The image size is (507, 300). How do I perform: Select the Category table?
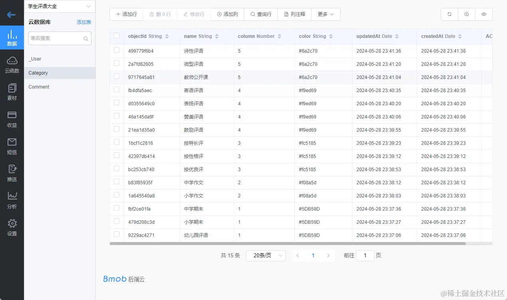(x=60, y=73)
